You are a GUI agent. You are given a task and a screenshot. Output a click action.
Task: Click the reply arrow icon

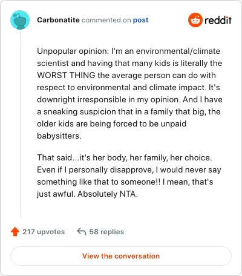82,232
